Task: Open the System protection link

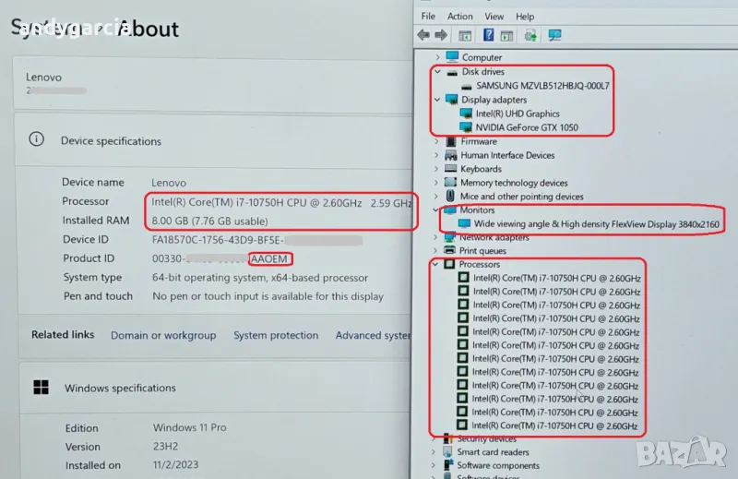Action: tap(275, 335)
